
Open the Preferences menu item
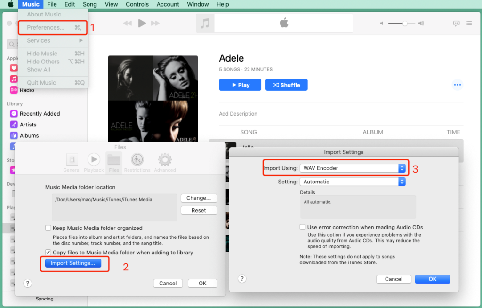46,28
